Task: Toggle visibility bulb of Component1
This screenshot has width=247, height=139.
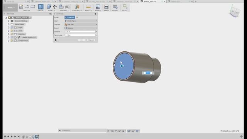Action: 12,41
